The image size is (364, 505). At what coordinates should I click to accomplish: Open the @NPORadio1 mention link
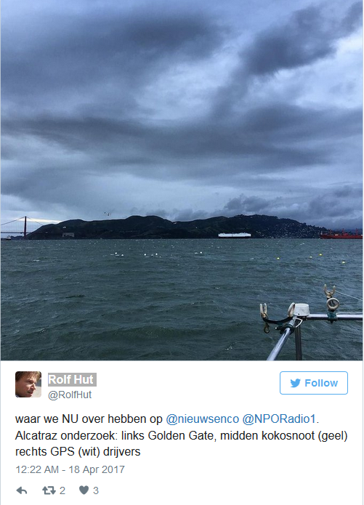click(279, 419)
